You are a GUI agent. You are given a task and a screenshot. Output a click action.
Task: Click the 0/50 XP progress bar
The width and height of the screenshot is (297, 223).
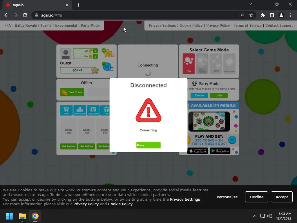(77, 70)
